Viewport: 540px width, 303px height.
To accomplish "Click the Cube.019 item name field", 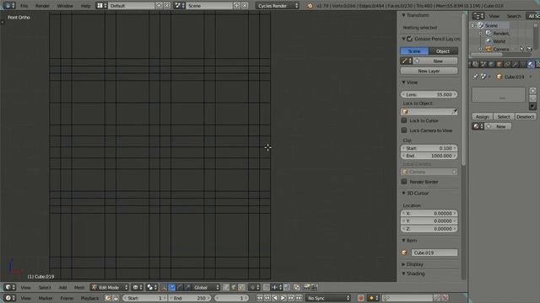I will pyautogui.click(x=435, y=252).
